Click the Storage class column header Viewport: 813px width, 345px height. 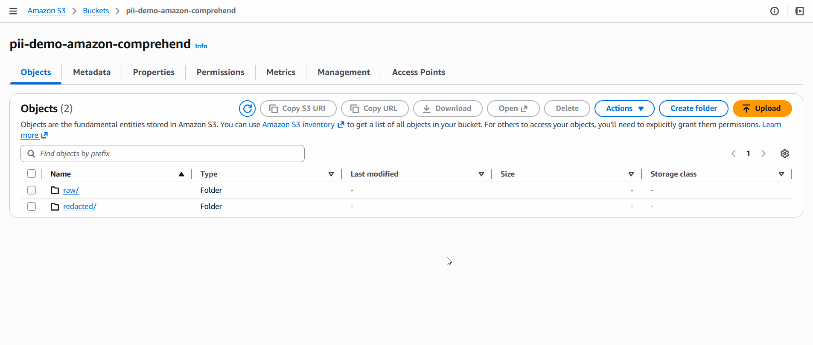tap(673, 174)
